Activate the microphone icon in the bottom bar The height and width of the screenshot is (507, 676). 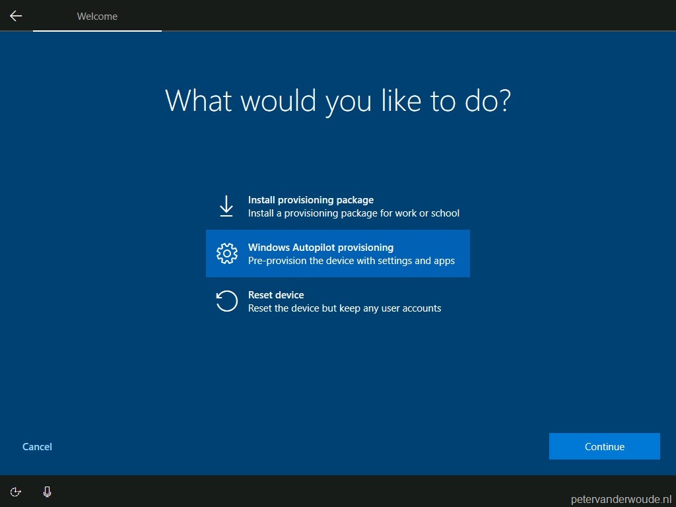point(47,492)
